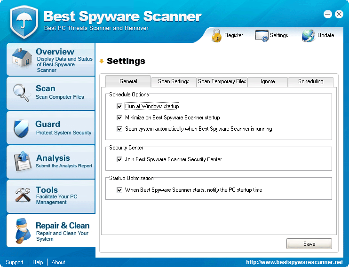Click the Settings page heading
349x267 pixels.
click(x=126, y=61)
